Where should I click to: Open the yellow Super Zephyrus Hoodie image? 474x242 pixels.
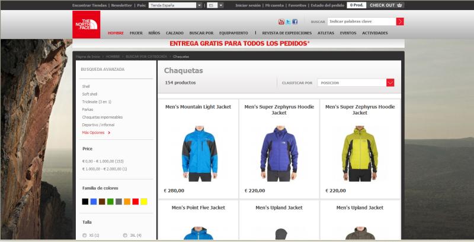click(x=360, y=153)
